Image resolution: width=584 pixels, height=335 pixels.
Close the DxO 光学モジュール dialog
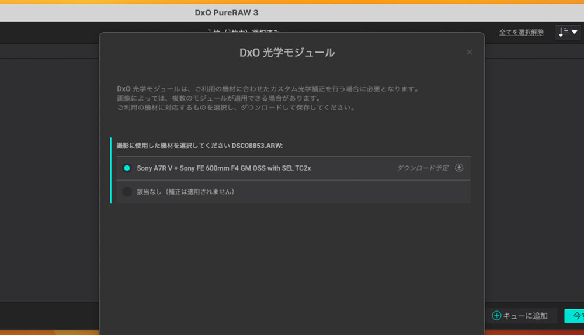click(x=470, y=52)
